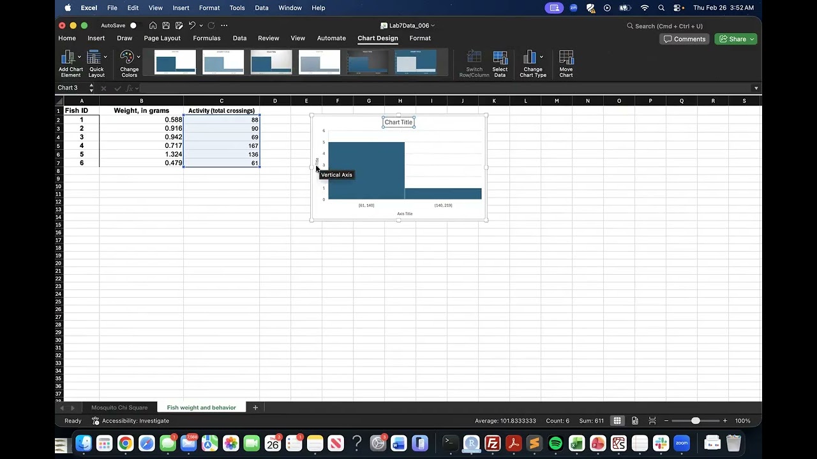Click the 100% zoom level
This screenshot has height=459, width=817.
pos(742,421)
